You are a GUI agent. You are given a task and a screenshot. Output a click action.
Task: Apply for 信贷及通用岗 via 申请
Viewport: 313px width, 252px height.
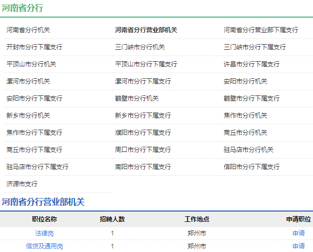299,246
